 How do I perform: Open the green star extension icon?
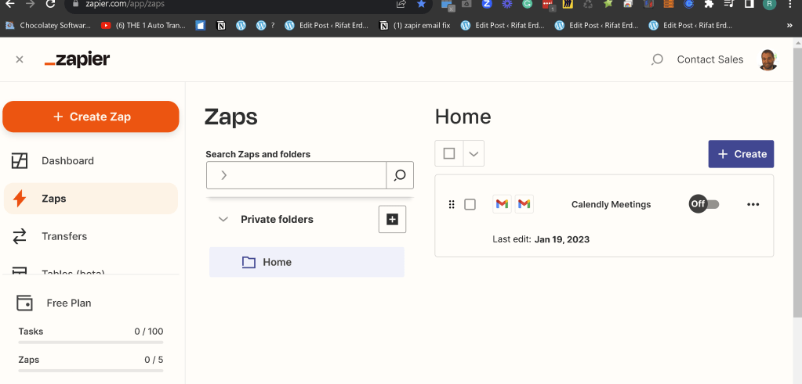tap(608, 4)
